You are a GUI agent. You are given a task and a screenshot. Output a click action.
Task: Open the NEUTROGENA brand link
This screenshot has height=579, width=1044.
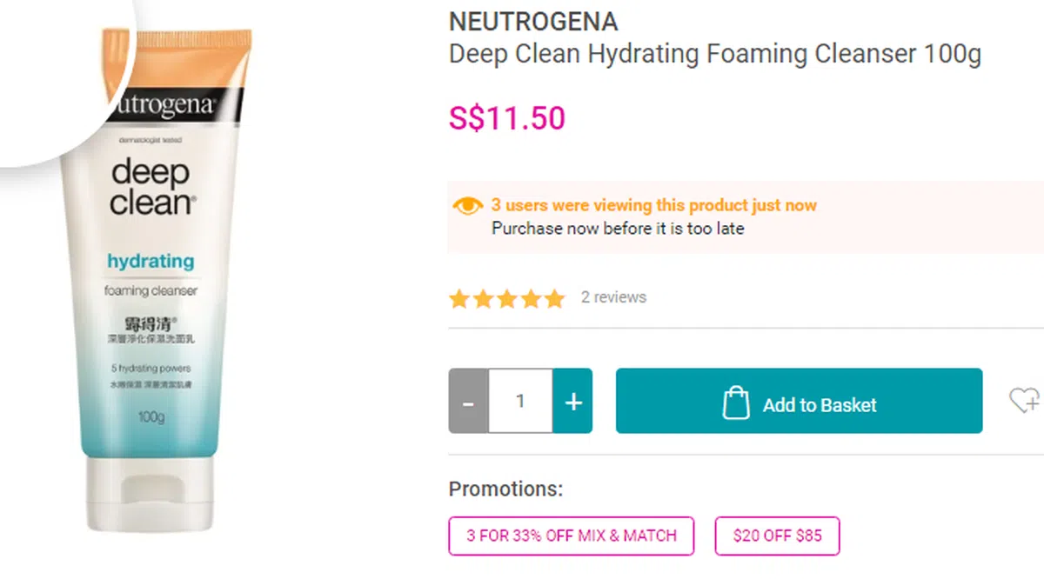(x=533, y=21)
